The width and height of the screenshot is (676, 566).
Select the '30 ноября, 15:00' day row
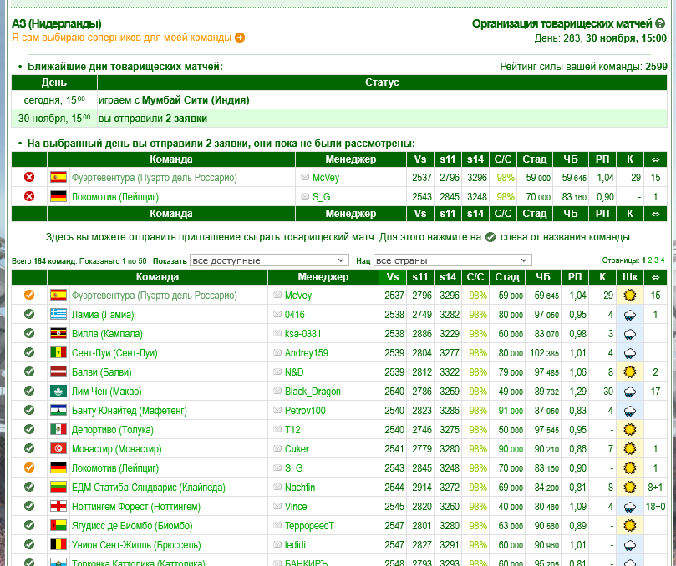click(339, 119)
